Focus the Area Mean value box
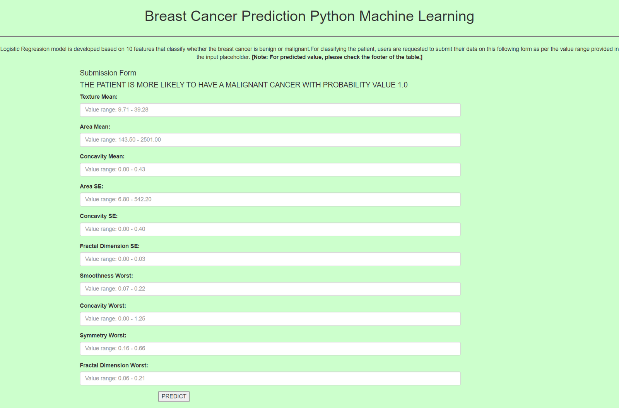619x416 pixels. tap(270, 140)
